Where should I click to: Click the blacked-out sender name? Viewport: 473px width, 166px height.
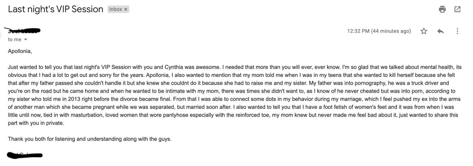pyautogui.click(x=24, y=31)
